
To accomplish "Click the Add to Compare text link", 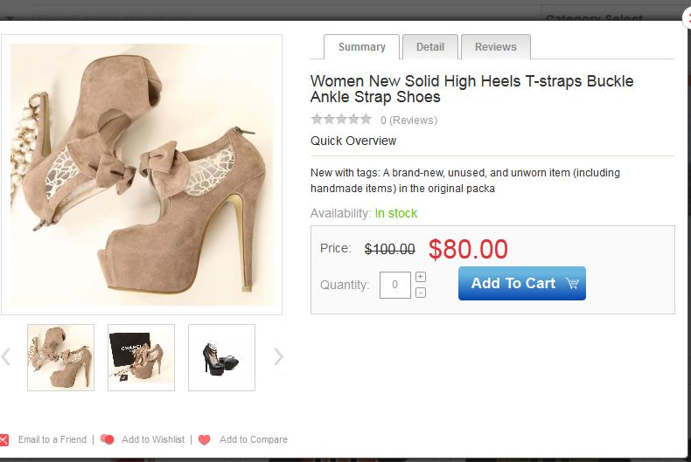I will click(253, 439).
